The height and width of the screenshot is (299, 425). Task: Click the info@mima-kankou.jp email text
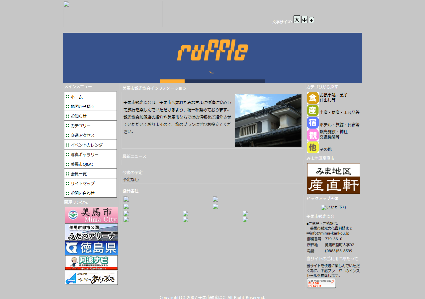tap(329, 233)
